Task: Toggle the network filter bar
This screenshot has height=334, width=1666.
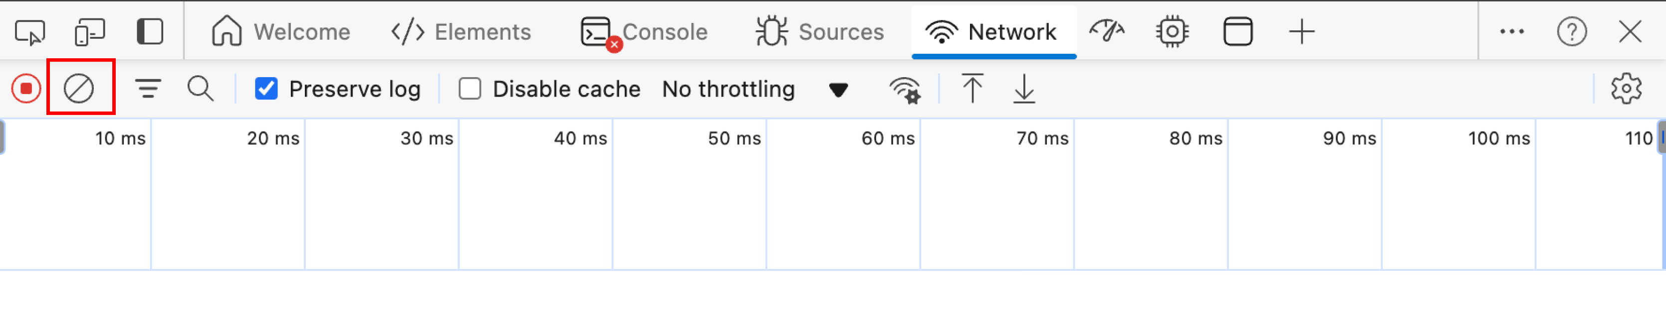Action: pos(148,88)
